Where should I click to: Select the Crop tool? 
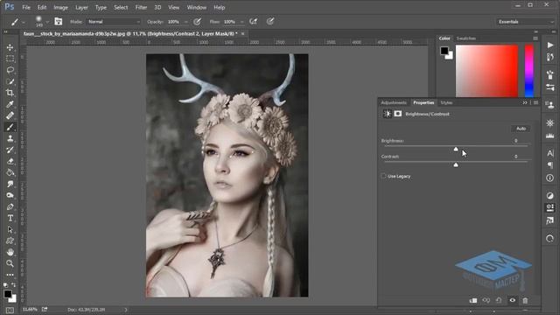tap(10, 93)
